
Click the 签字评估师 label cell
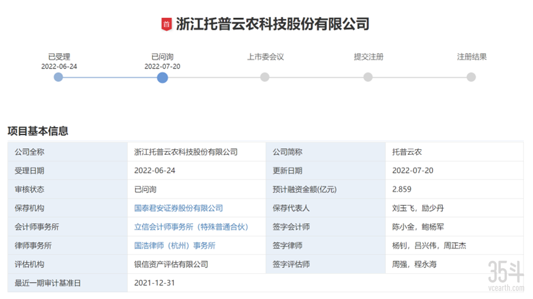point(326,264)
